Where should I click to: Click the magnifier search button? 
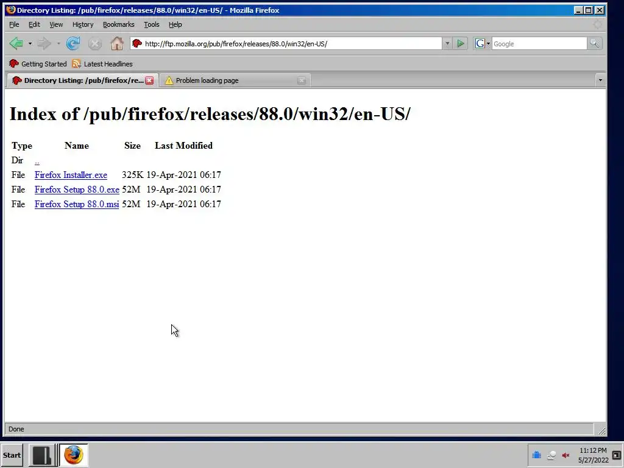594,43
